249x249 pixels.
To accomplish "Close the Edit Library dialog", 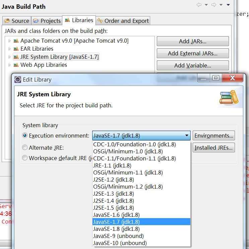I will point(233,78).
